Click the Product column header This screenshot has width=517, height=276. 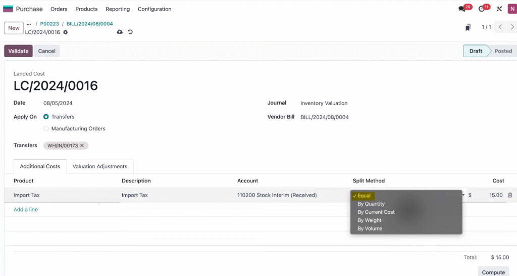(23, 181)
